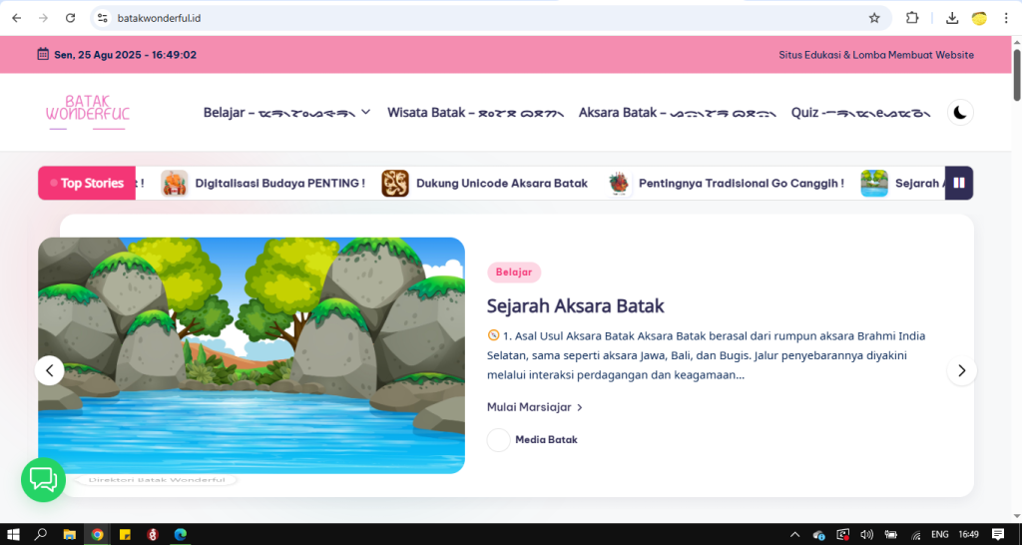Go to the next slide arrow

coord(961,370)
